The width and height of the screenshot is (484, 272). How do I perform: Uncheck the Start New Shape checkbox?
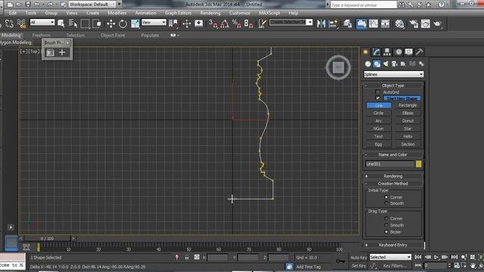[377, 98]
